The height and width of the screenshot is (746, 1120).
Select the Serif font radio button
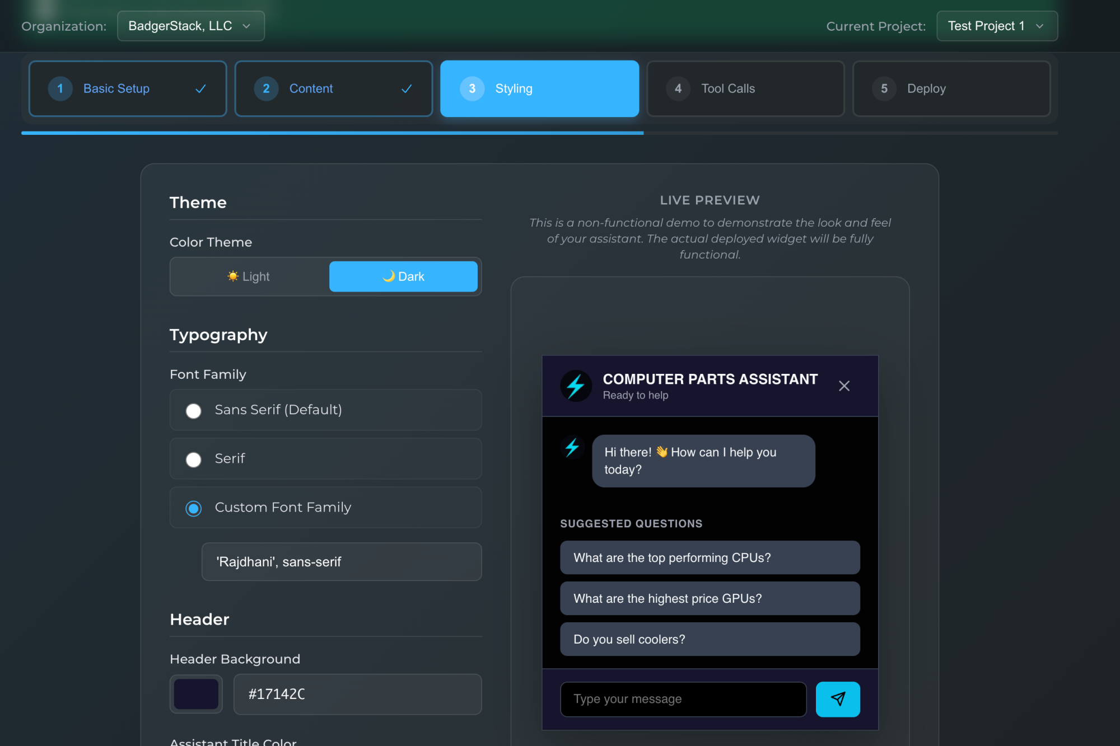(194, 459)
